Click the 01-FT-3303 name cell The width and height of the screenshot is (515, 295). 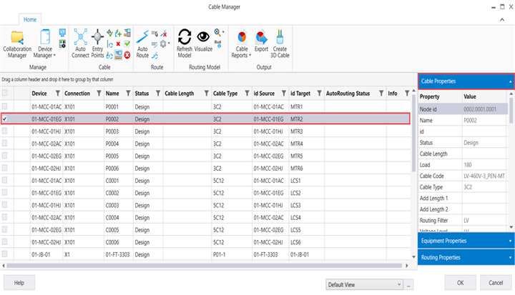pyautogui.click(x=117, y=254)
